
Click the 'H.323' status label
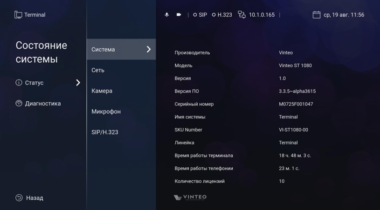pos(225,15)
